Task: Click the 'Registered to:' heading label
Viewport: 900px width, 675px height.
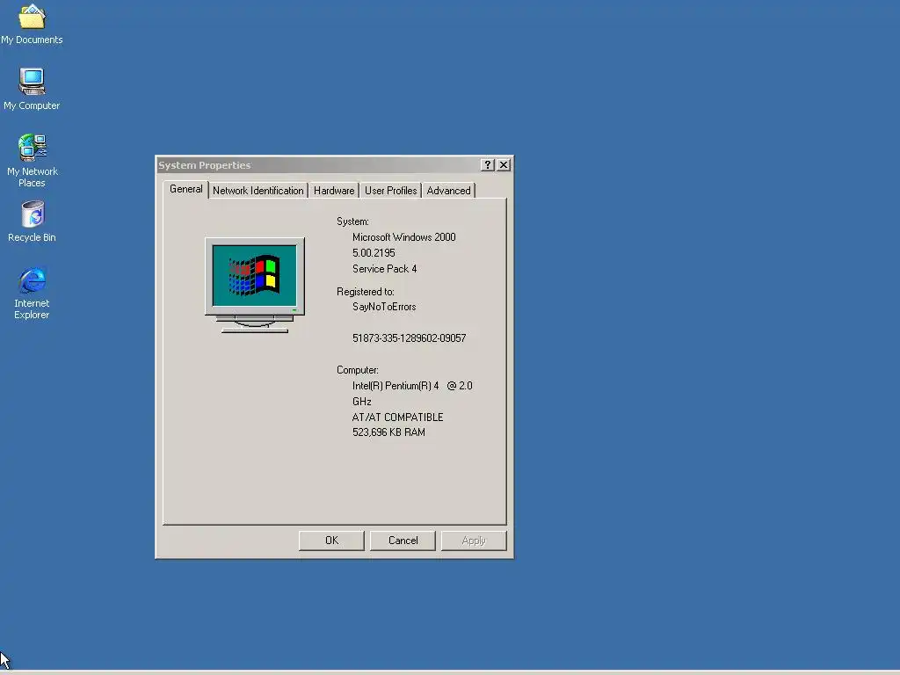Action: 365,292
